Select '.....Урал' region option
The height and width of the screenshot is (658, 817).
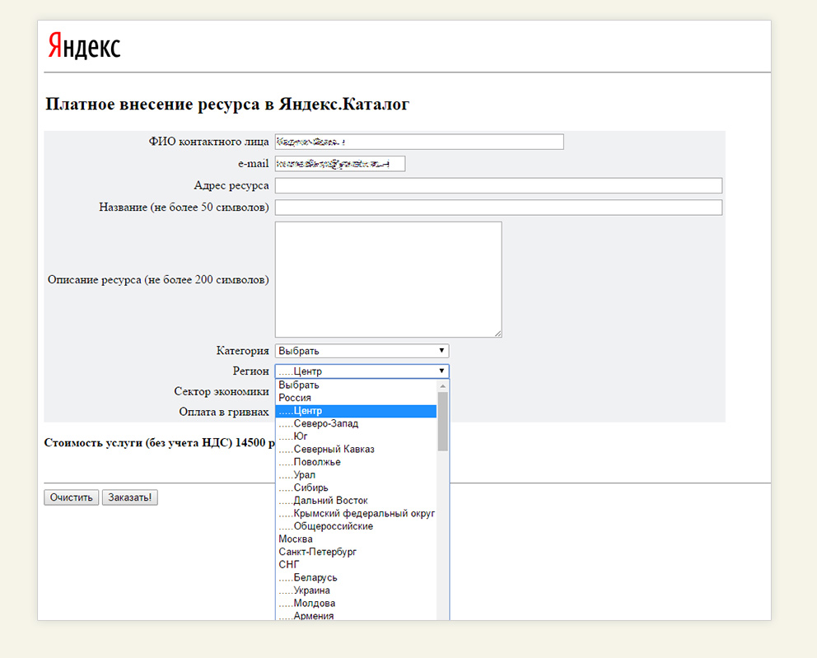pos(356,475)
